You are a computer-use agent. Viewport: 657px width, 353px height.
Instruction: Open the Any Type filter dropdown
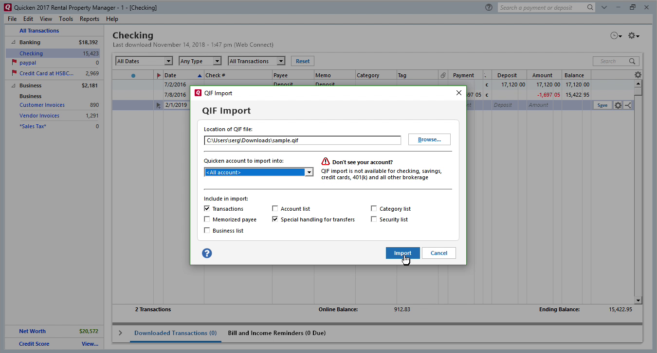218,61
